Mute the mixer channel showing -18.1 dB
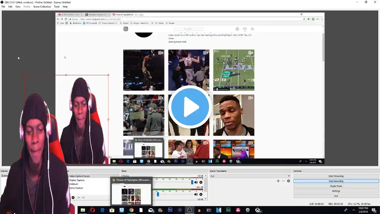This screenshot has width=380, height=214. click(x=196, y=194)
